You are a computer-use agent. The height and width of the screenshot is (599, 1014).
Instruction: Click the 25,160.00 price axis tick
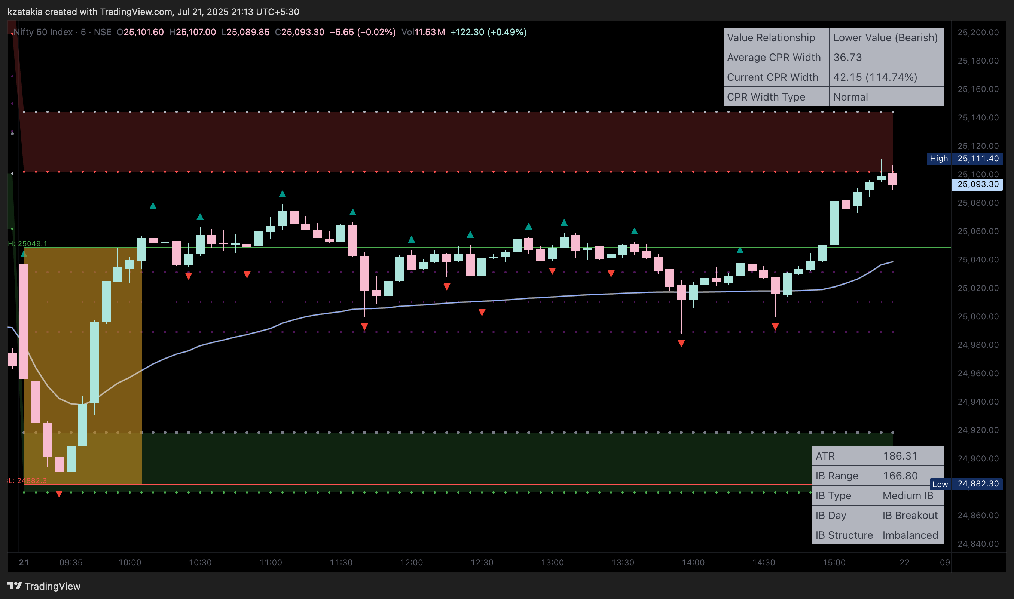point(978,89)
